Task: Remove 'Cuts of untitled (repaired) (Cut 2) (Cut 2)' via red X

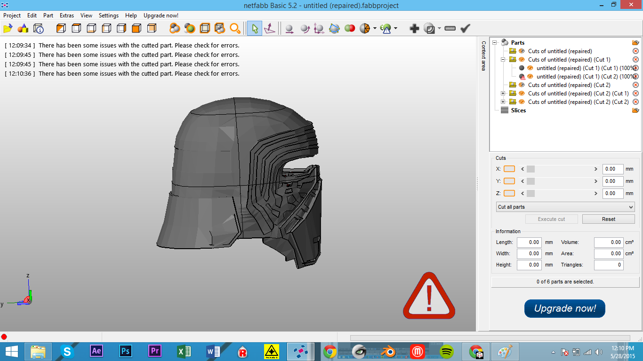Action: point(635,102)
